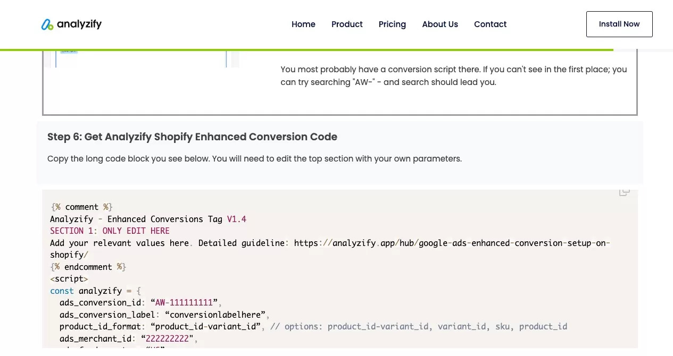Screen dimensions: 673x356
Task: Click the 'const analyzify = {' line
Action: [95, 291]
